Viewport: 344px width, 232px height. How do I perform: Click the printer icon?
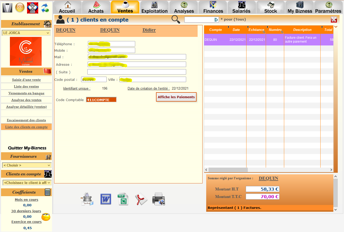click(x=159, y=199)
